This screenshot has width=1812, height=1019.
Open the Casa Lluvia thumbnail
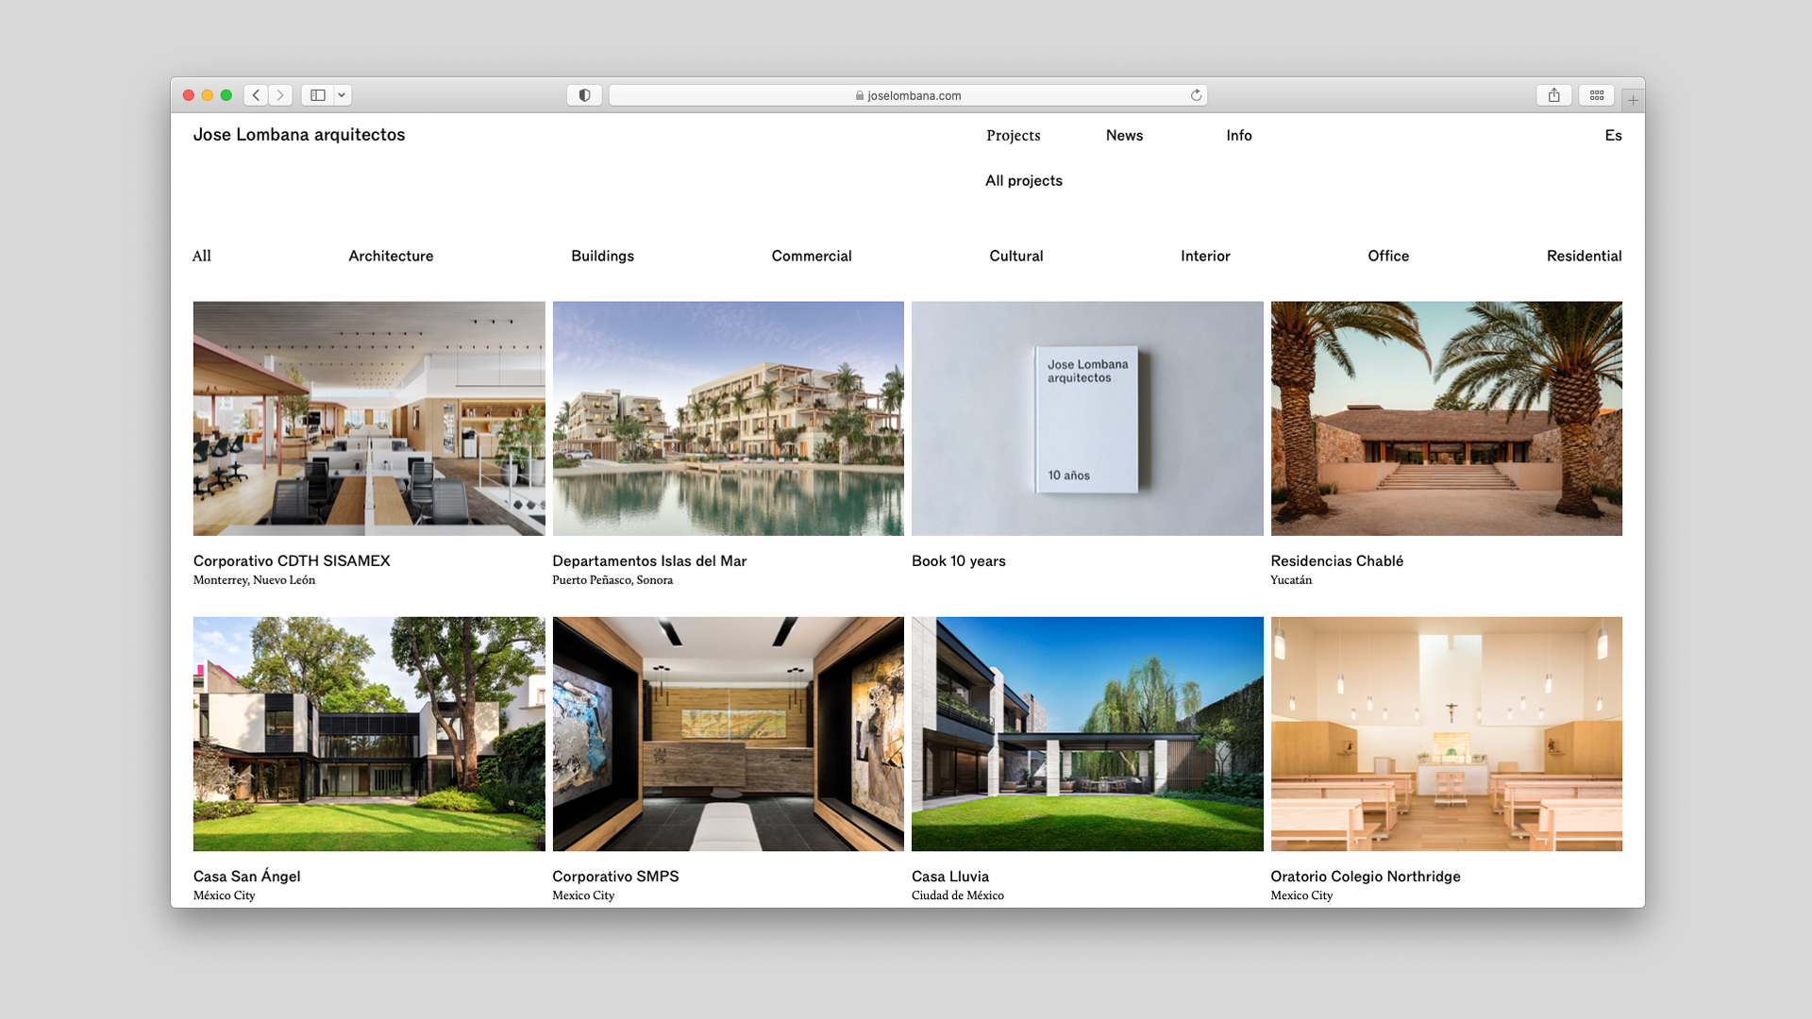(1087, 734)
